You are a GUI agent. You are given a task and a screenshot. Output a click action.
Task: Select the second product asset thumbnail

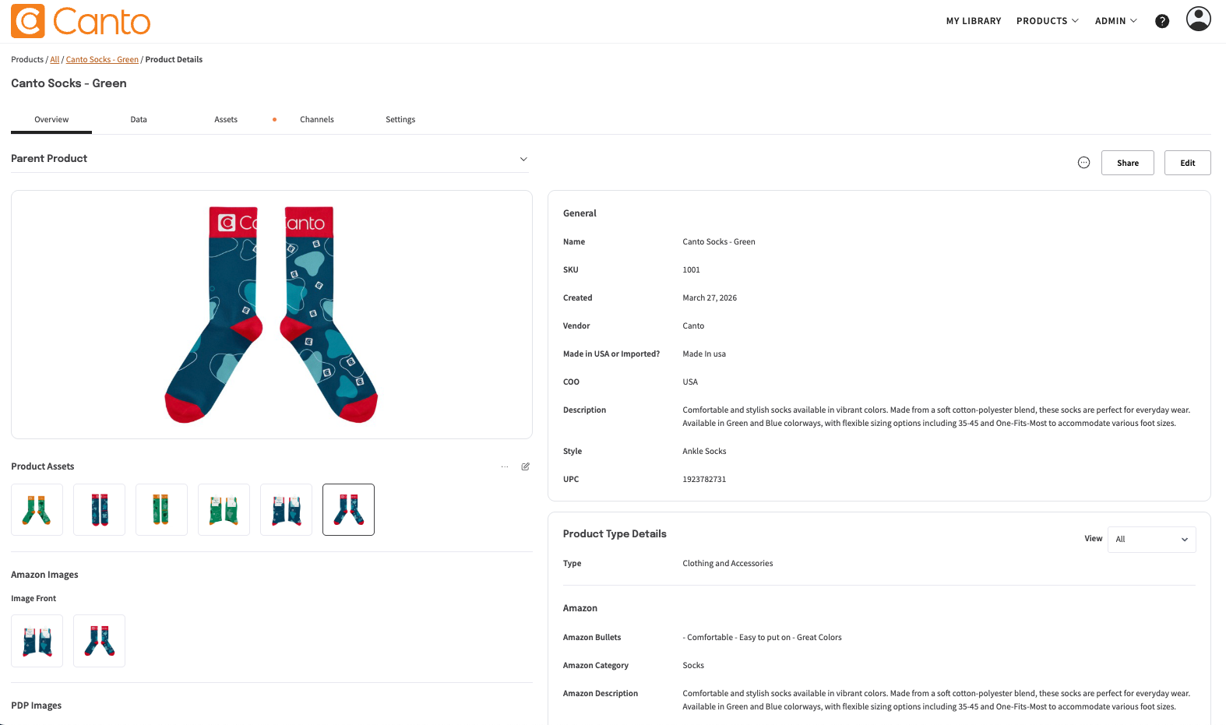tap(99, 509)
